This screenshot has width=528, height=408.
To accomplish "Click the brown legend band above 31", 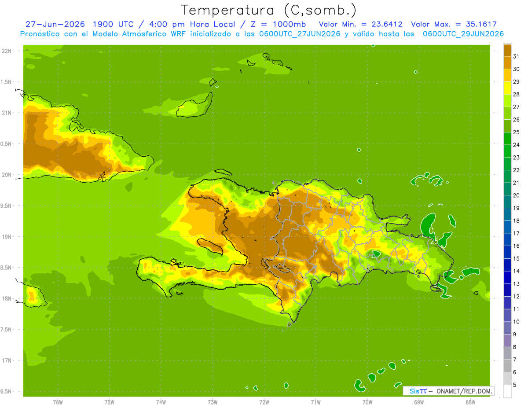I will pyautogui.click(x=507, y=50).
